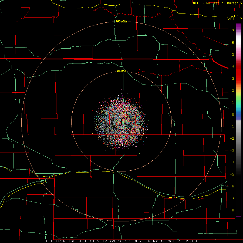Screen dimensions: 243x243
Task: Click the "-7" tick label on the color scale
Action: (232, 198)
